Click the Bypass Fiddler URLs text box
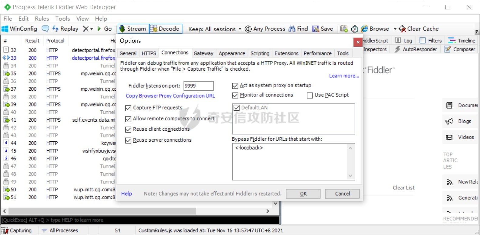Image resolution: width=480 pixels, height=235 pixels. coord(293,162)
